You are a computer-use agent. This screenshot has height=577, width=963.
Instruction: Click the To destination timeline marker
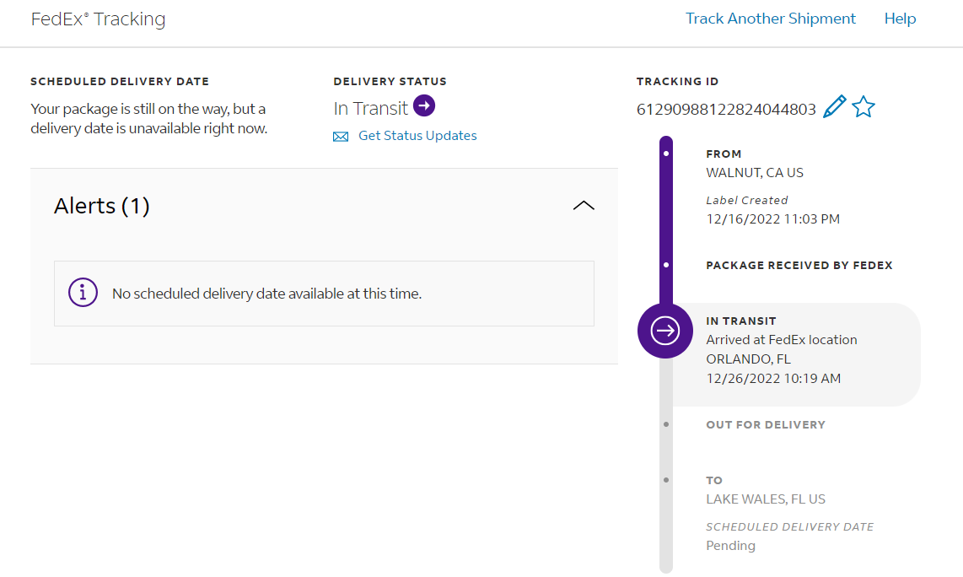[x=666, y=480]
